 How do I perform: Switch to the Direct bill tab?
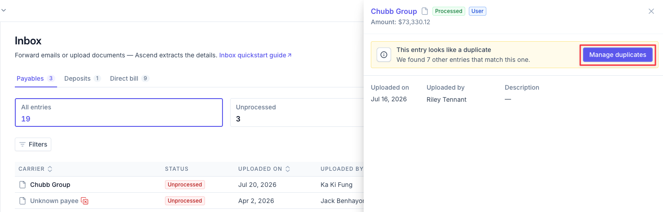129,78
